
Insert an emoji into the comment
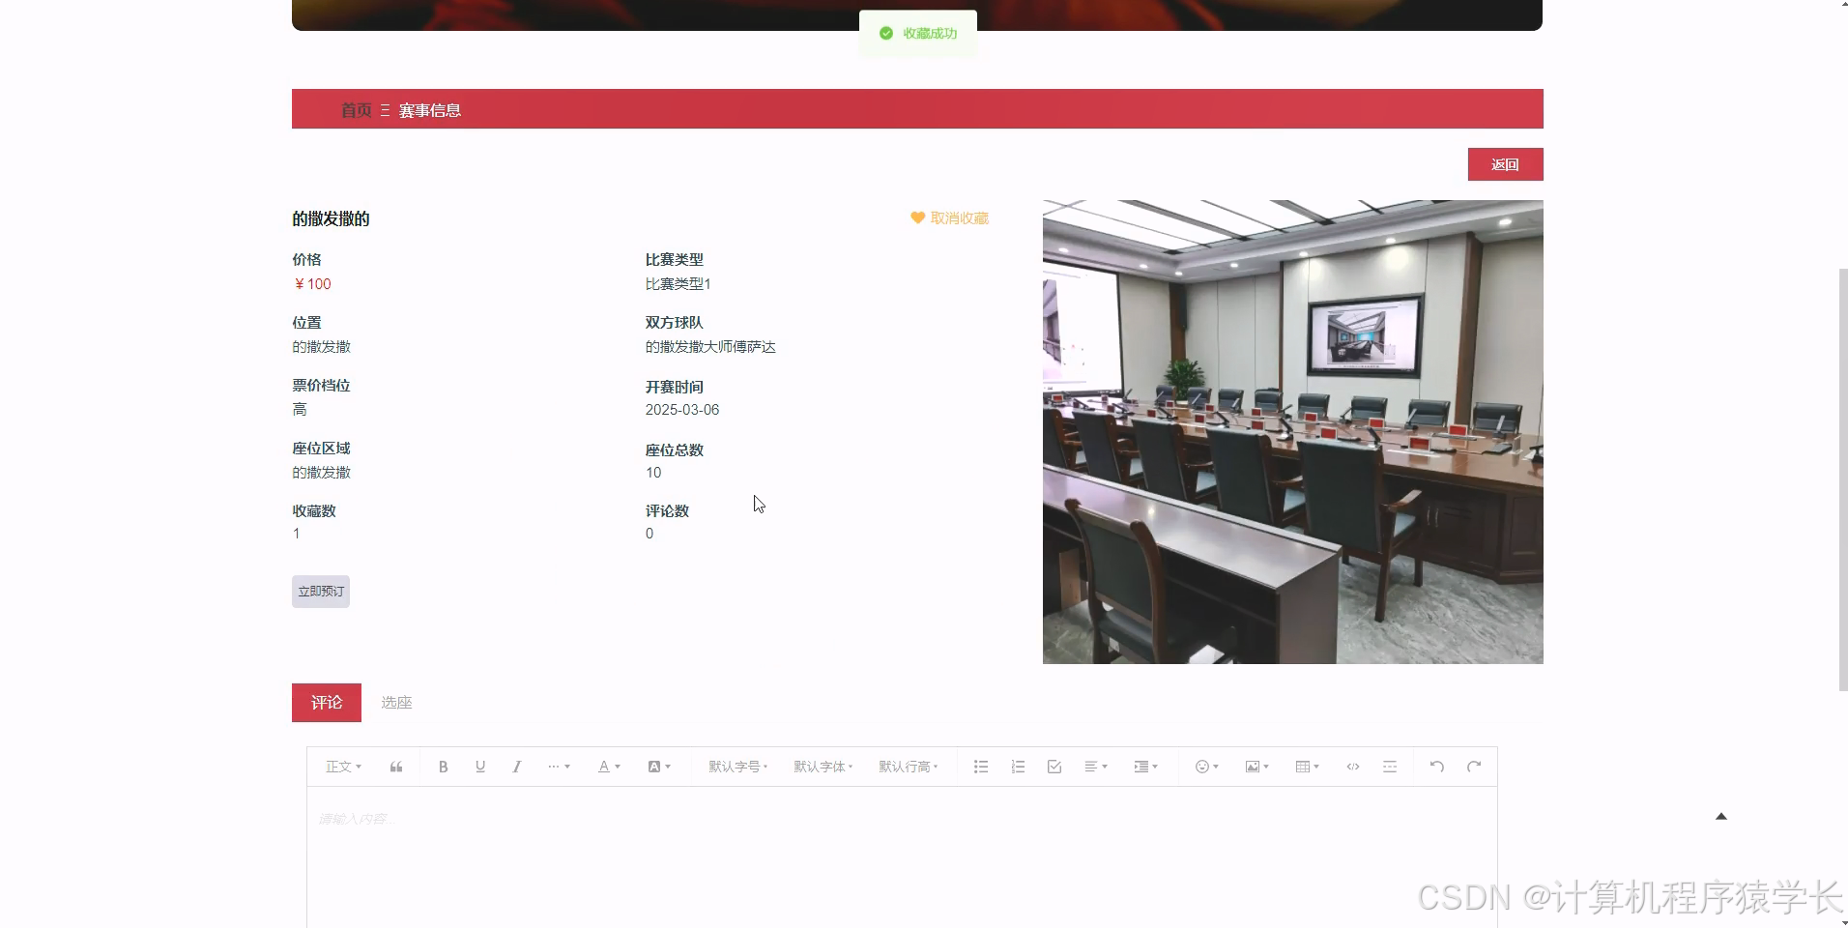click(x=1203, y=766)
